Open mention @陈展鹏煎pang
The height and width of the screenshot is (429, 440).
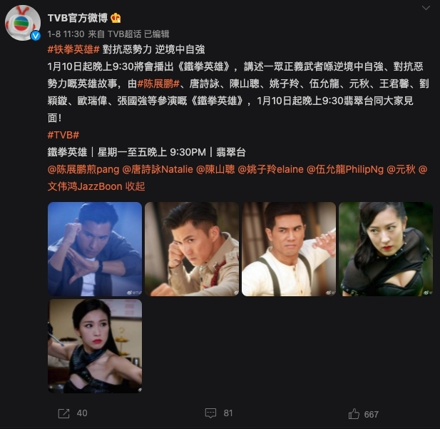[x=83, y=169]
